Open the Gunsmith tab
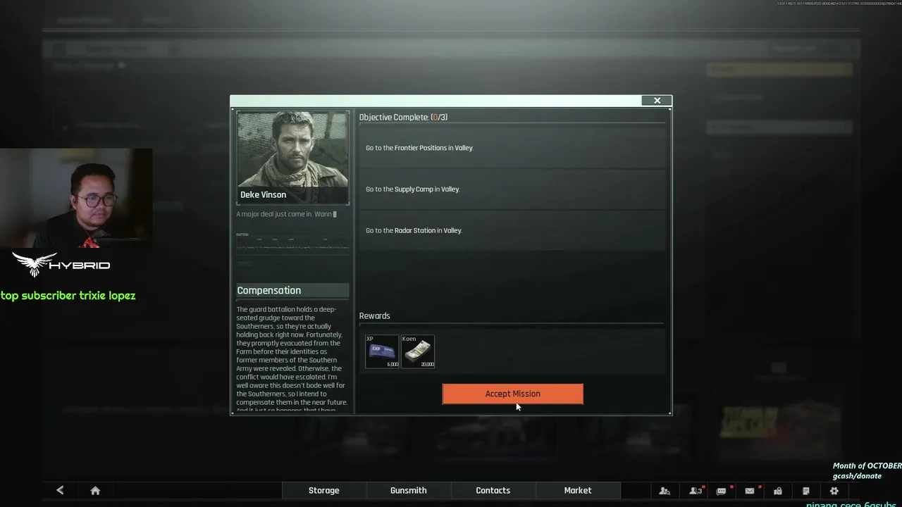902x507 pixels. [409, 491]
